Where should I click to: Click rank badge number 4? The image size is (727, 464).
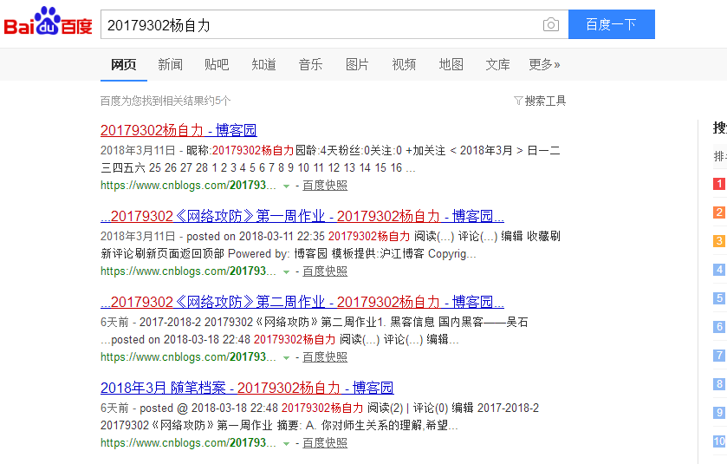click(x=719, y=270)
